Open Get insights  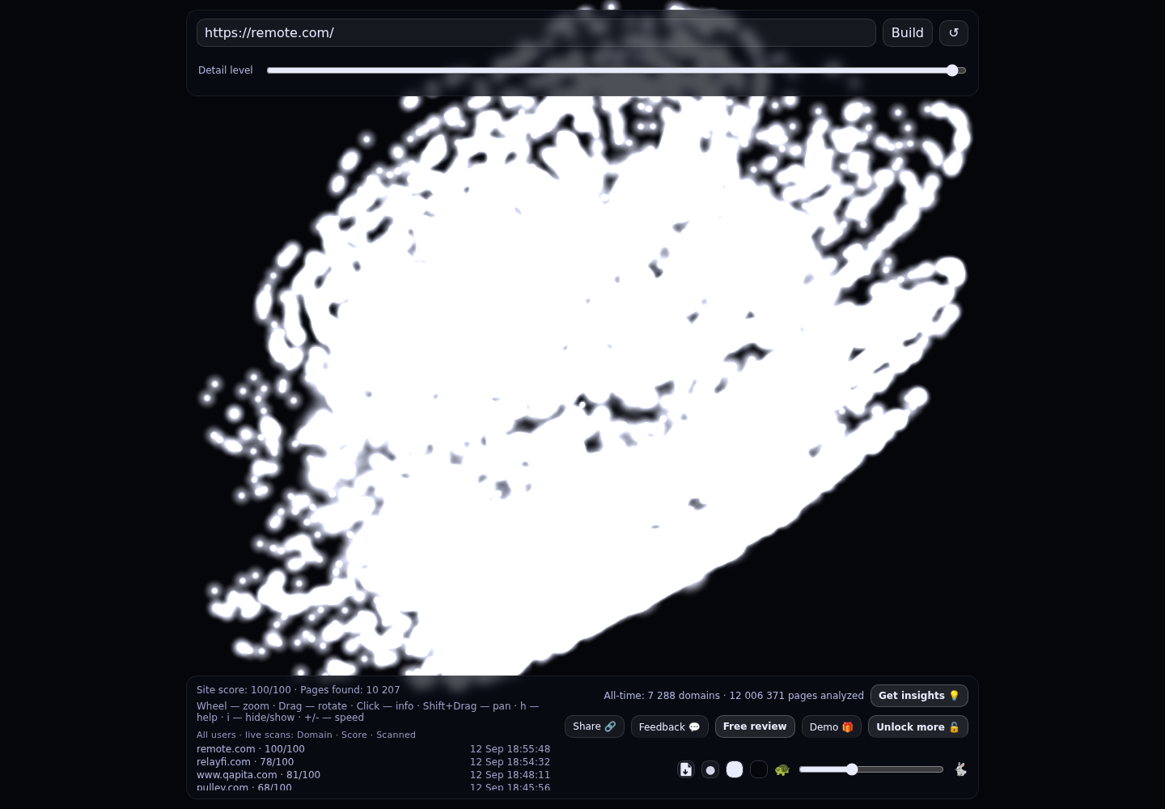click(x=919, y=696)
